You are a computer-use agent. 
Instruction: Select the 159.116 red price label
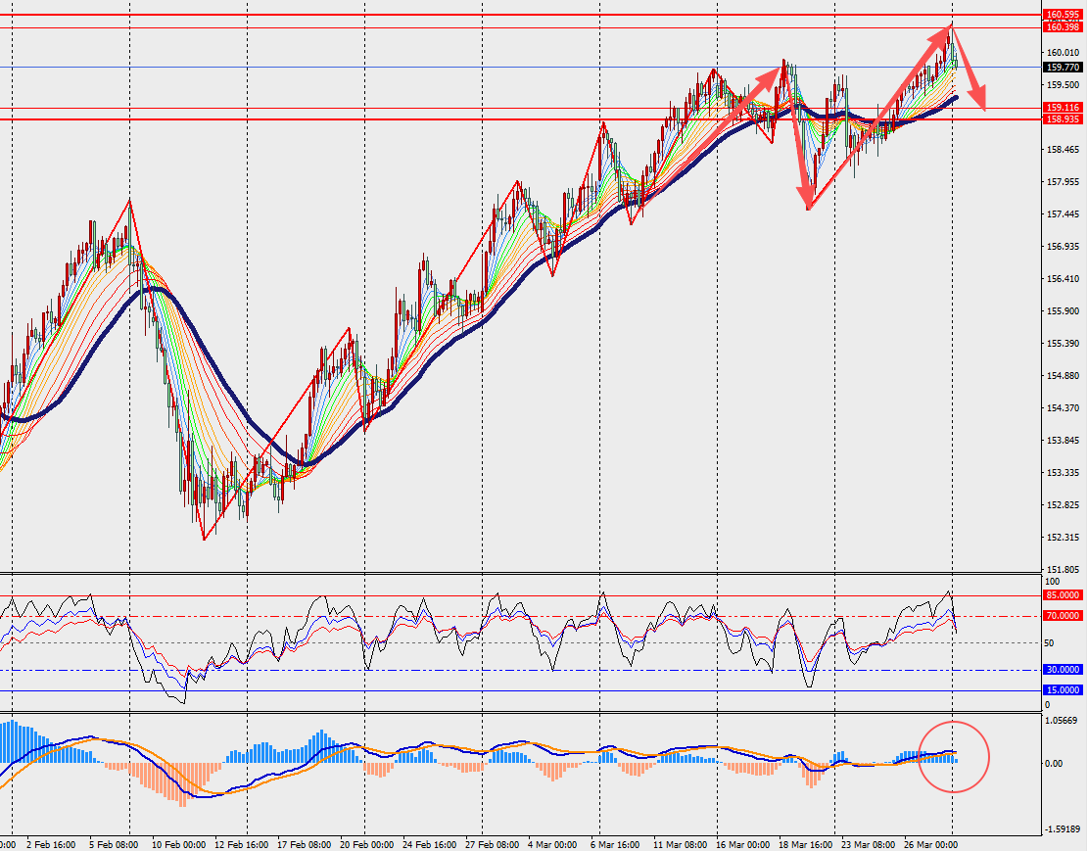click(x=1062, y=108)
